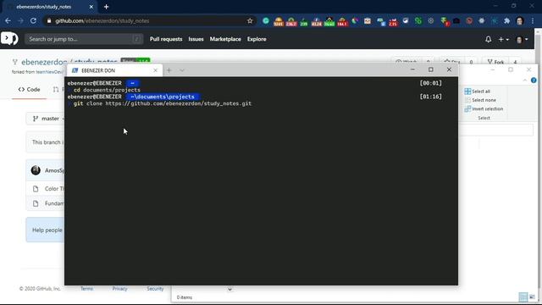The height and width of the screenshot is (305, 542).
Task: Click the extension icon with red 2.15 badge
Action: pos(393,21)
